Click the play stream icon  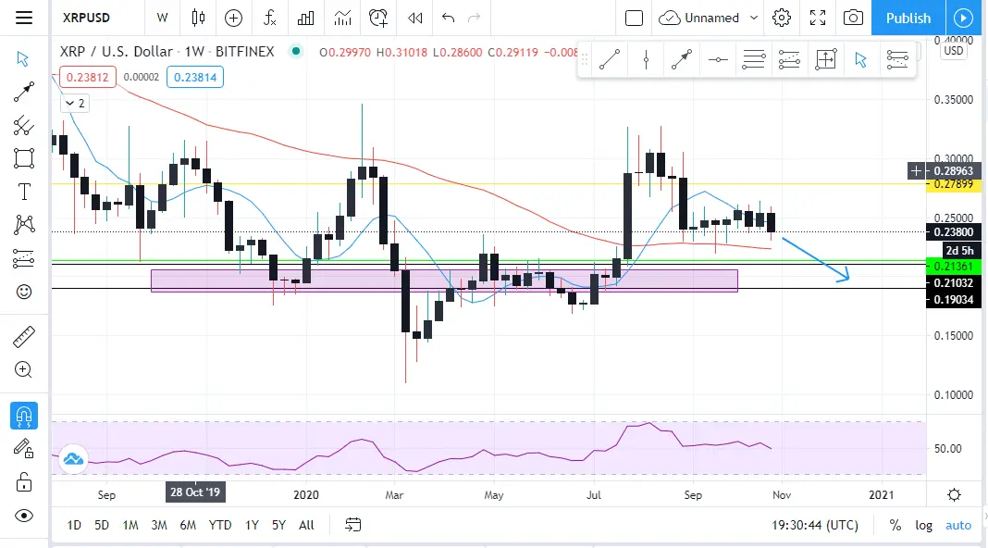coord(963,18)
